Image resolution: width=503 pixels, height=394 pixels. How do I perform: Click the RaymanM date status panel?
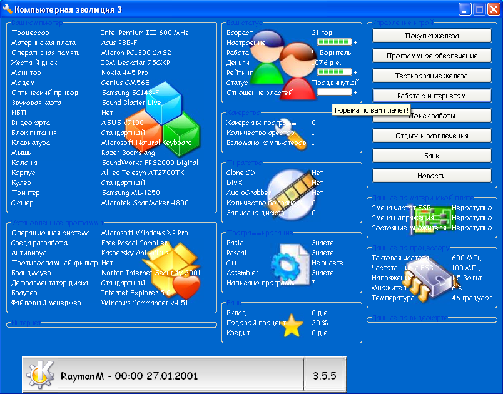163,375
